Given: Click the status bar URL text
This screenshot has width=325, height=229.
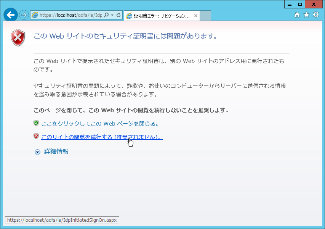Looking at the screenshot, I should [62, 220].
